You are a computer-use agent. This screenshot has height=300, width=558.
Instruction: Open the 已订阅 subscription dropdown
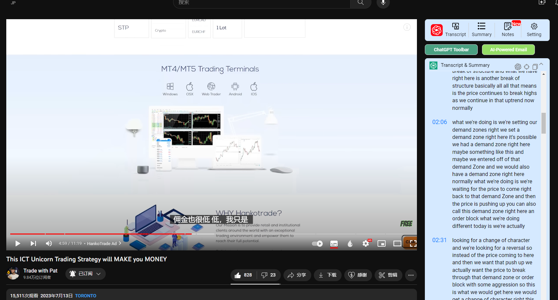pyautogui.click(x=86, y=274)
